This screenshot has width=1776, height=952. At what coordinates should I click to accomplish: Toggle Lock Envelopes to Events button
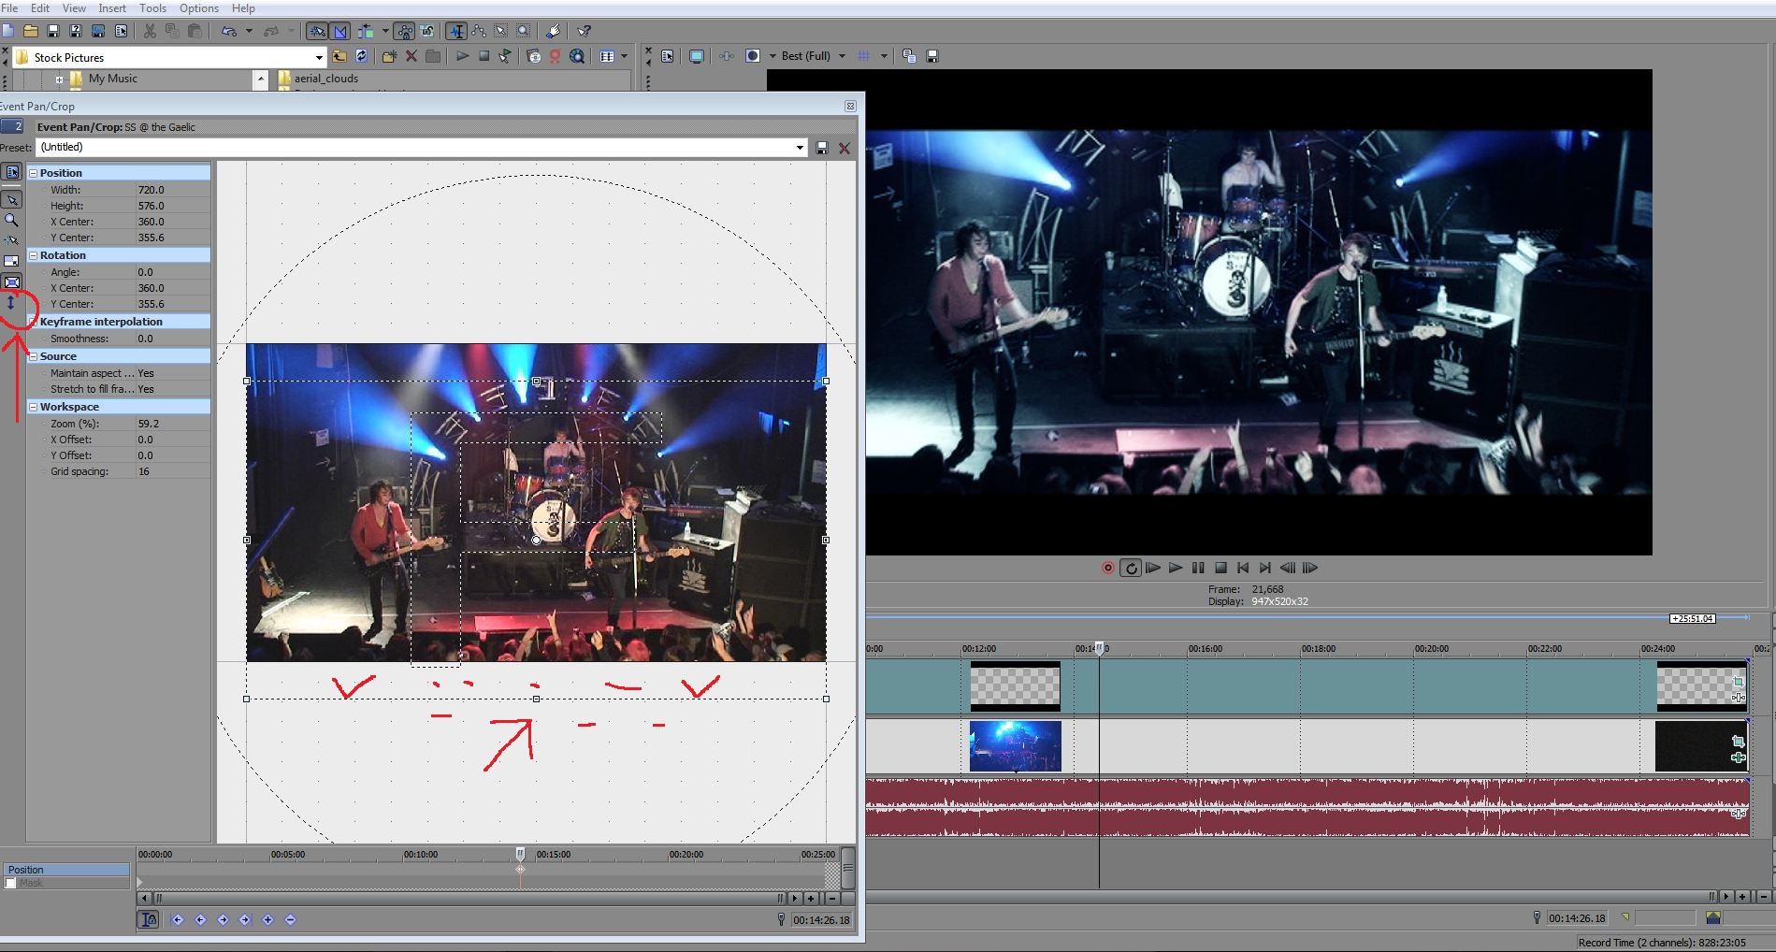point(404,31)
